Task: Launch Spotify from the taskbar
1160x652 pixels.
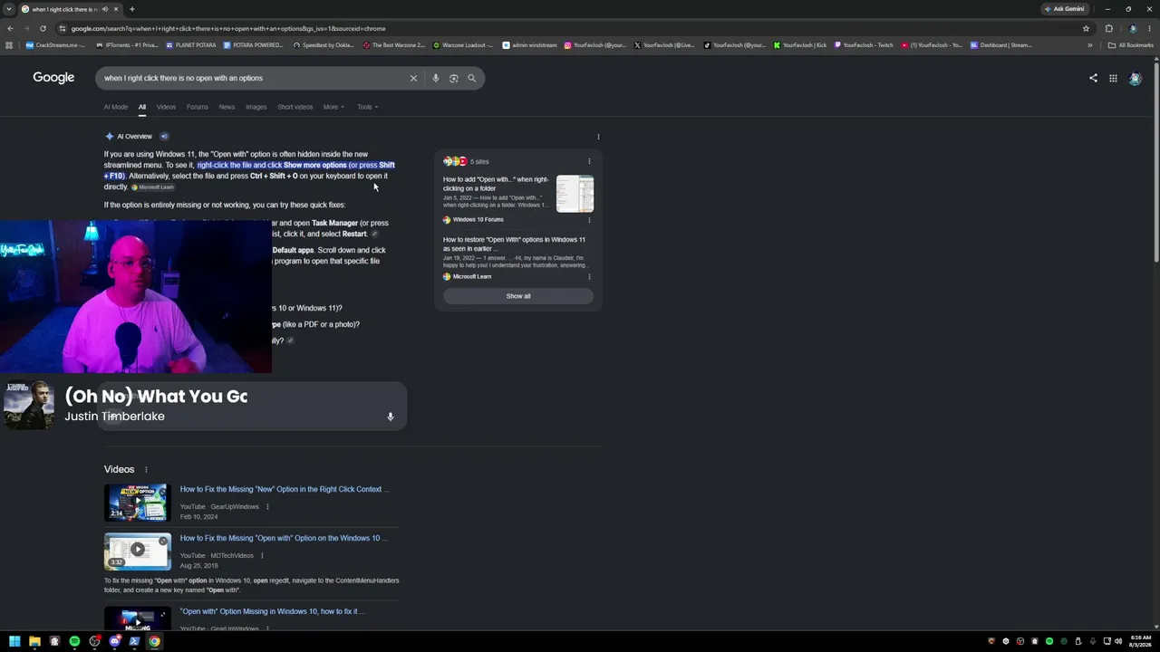Action: (x=74, y=641)
